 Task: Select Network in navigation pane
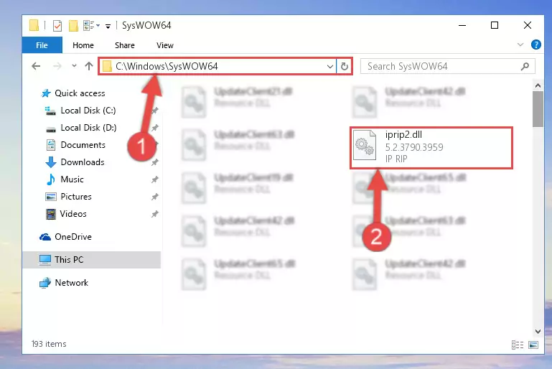[72, 282]
